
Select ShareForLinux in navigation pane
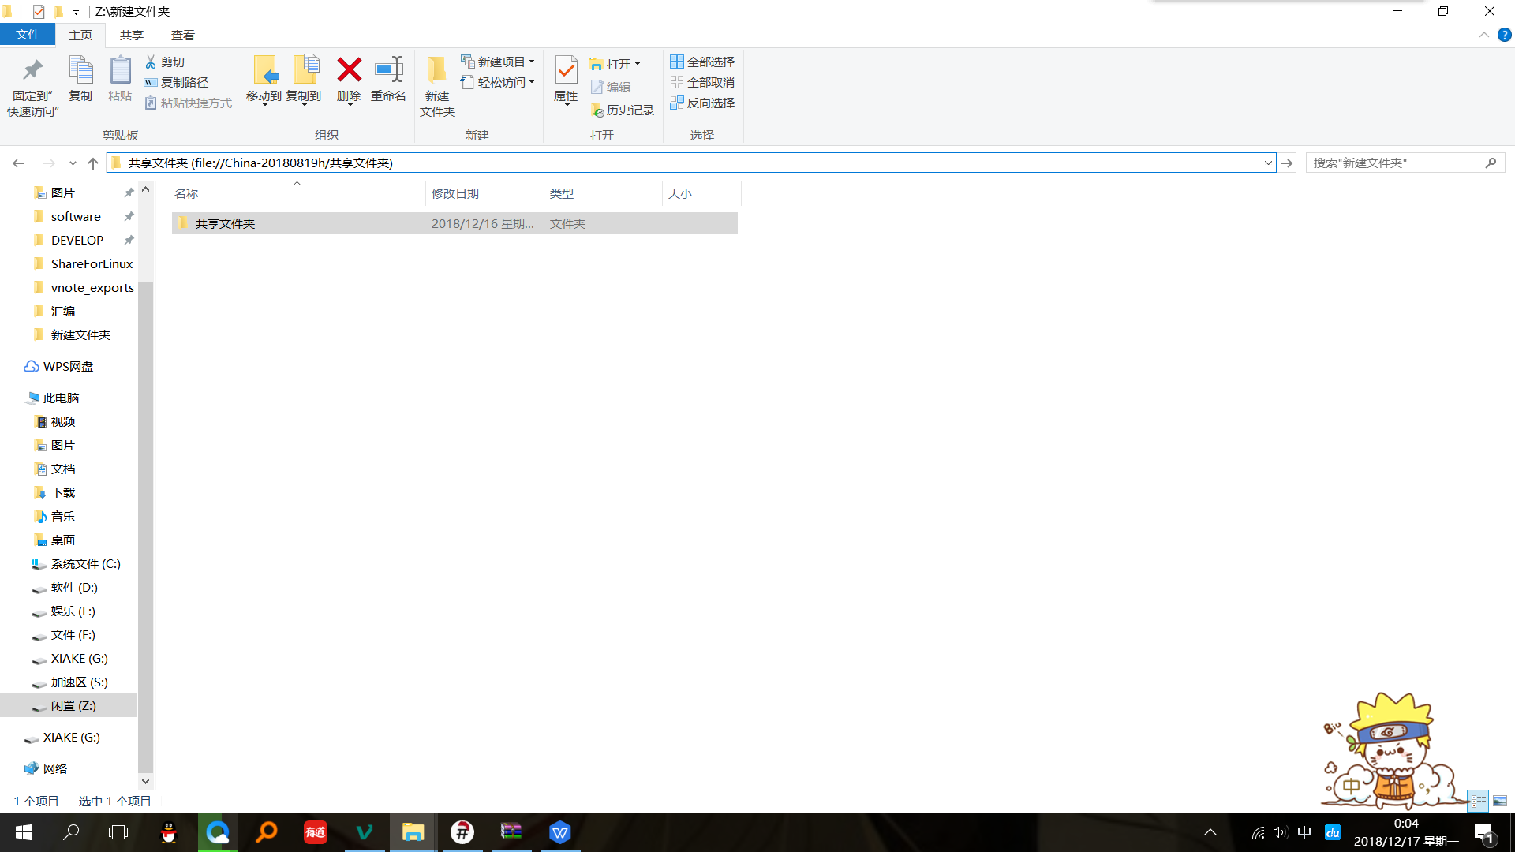tap(92, 263)
